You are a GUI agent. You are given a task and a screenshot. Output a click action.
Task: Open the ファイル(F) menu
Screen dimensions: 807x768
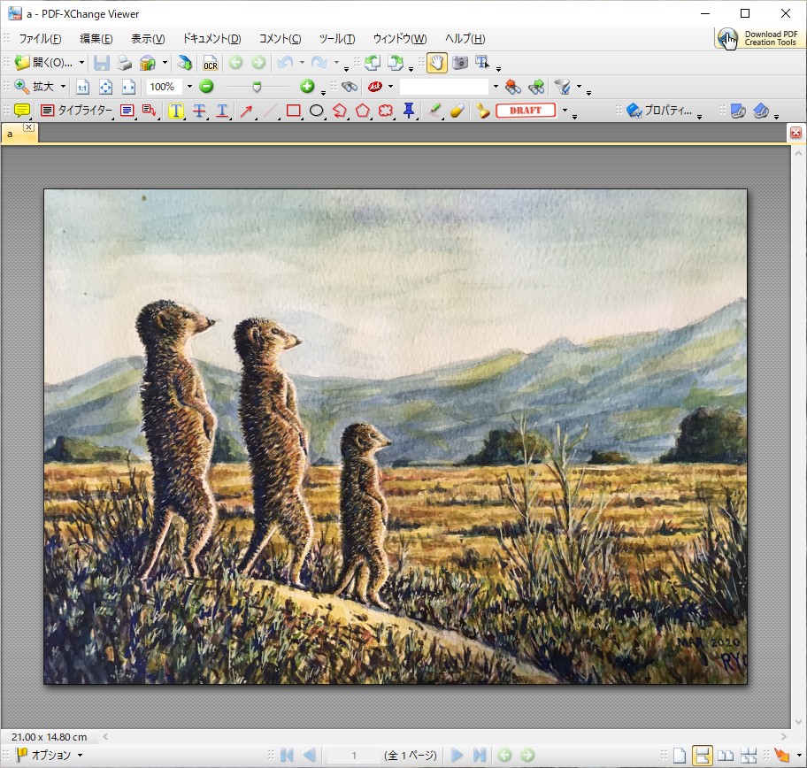tap(40, 39)
